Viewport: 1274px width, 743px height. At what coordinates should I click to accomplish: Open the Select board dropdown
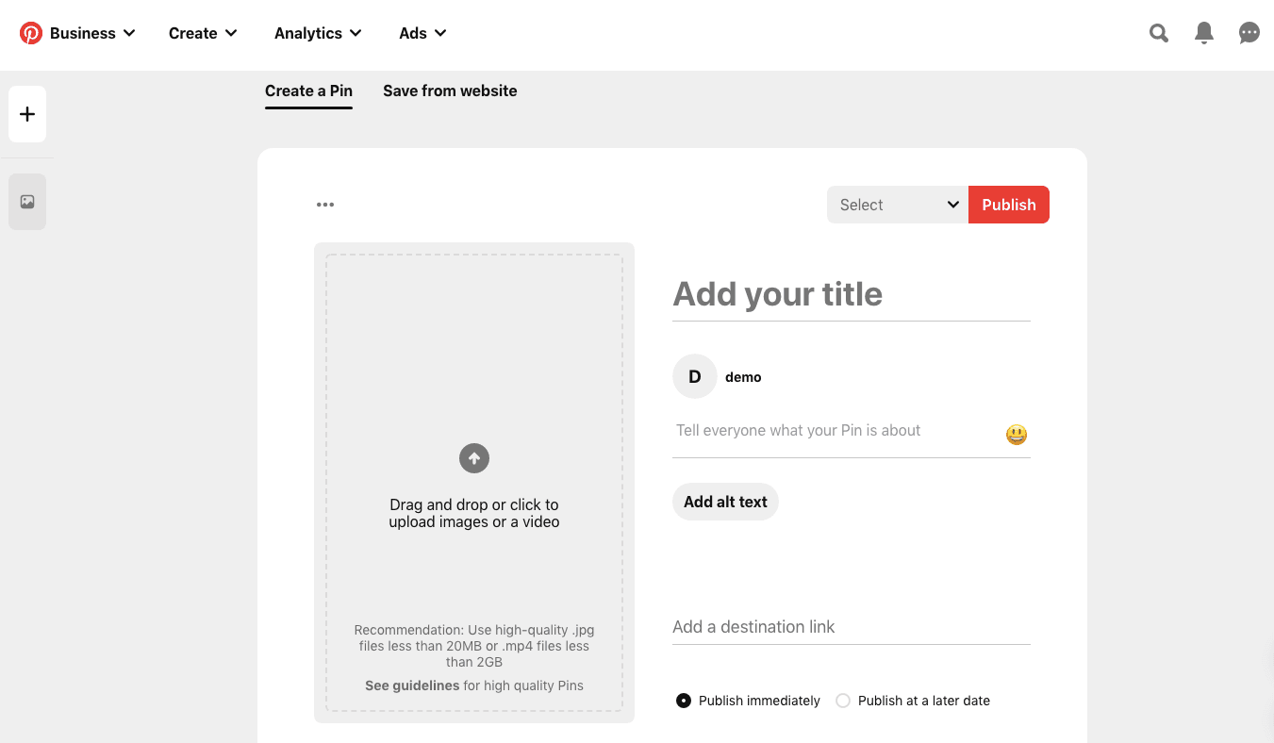pyautogui.click(x=896, y=204)
